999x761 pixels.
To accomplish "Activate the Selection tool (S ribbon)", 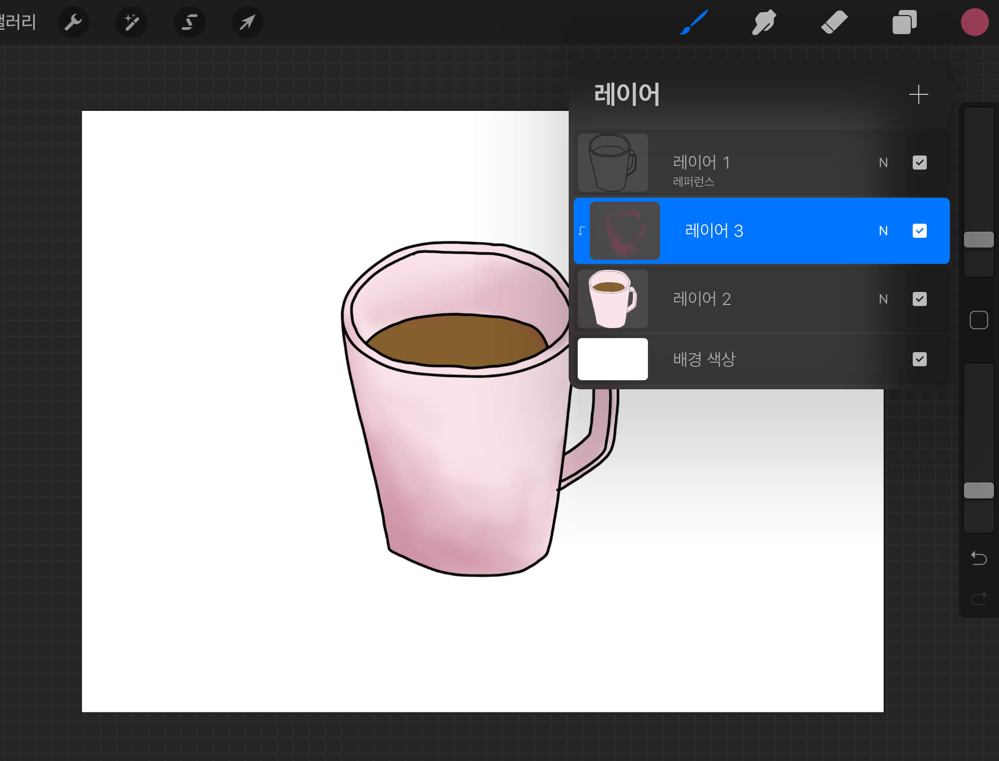I will click(x=190, y=22).
